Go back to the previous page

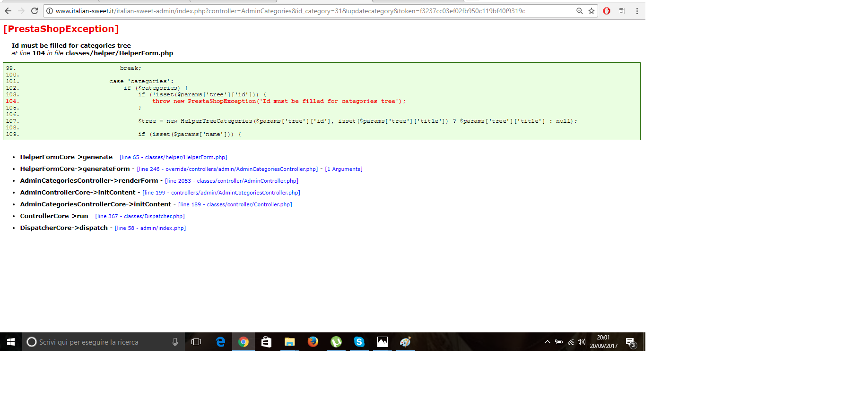[x=8, y=11]
